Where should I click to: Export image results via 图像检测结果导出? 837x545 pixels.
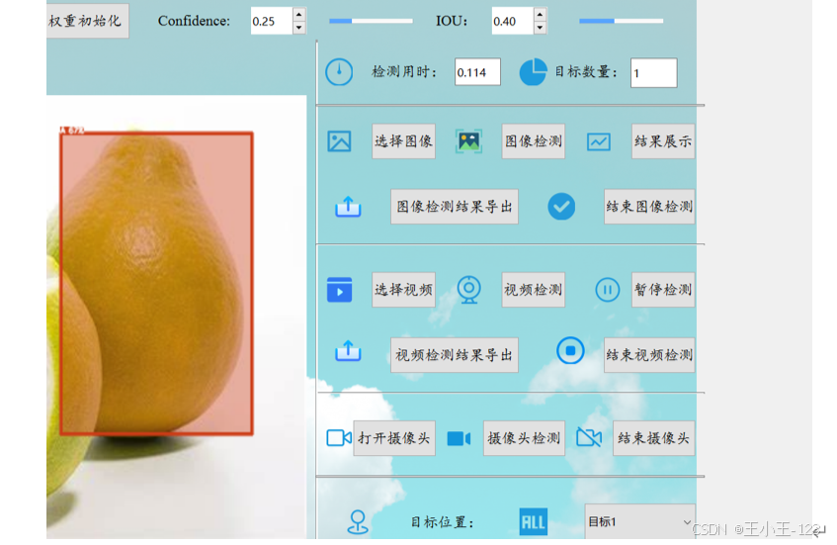455,207
